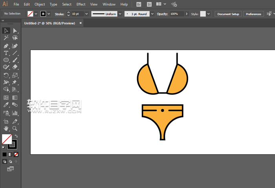Expand the Uniform stroke profile dropdown
Viewport: 275px width, 188px height.
[119, 14]
